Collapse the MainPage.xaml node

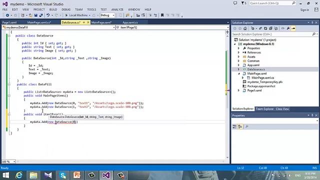coord(239,73)
